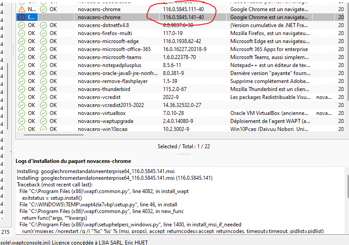Click first OK icon of novacens-microsoft-office-365 row

22,49
